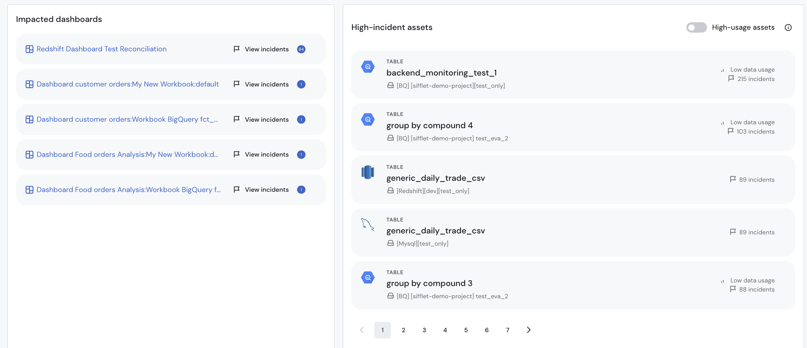This screenshot has height=348, width=807.
Task: Open Redshift Dashboard Test Reconciliation link
Action: 102,49
